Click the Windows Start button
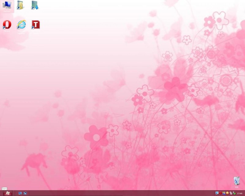Image resolution: width=245 pixels, height=196 pixels. [x=7, y=193]
